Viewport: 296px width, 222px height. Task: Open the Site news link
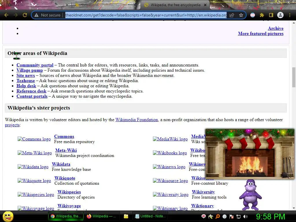(26, 75)
